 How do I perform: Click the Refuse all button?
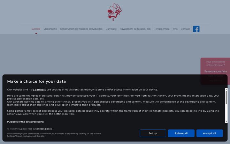coord(181,133)
